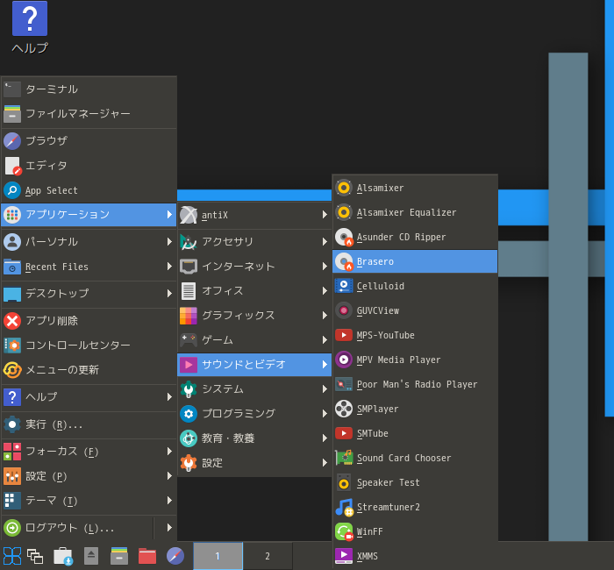Open the red folder taskbar icon
Viewport: 614px width, 570px height.
point(147,556)
